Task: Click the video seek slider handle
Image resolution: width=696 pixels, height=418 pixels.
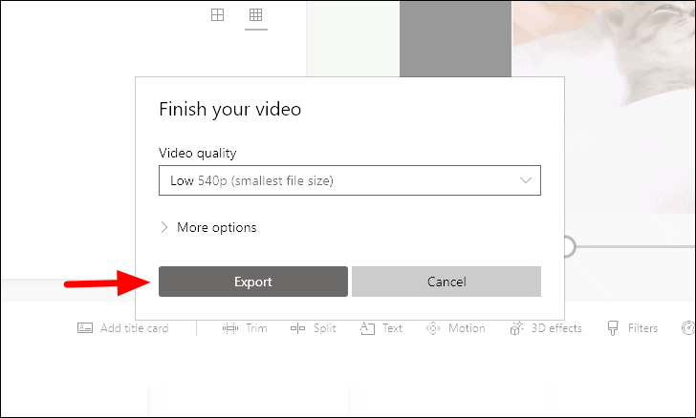Action: 570,246
